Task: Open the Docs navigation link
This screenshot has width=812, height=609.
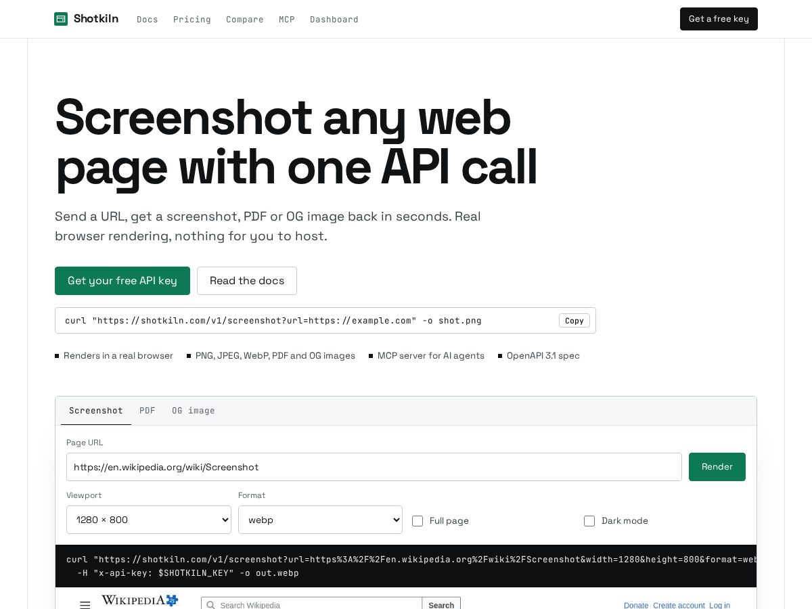Action: pos(147,20)
